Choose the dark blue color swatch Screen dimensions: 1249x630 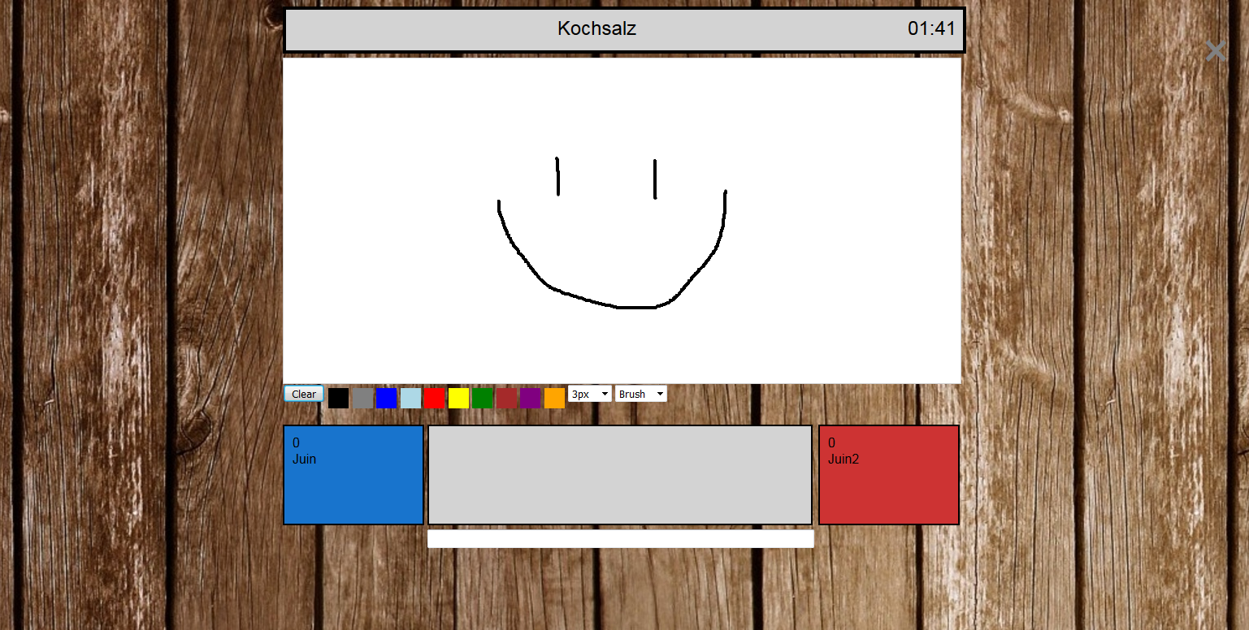click(x=386, y=398)
